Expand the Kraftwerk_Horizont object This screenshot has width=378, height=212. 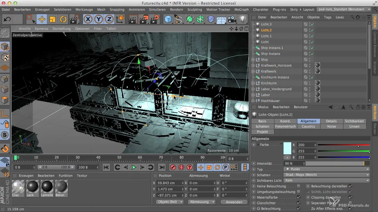coord(253,65)
